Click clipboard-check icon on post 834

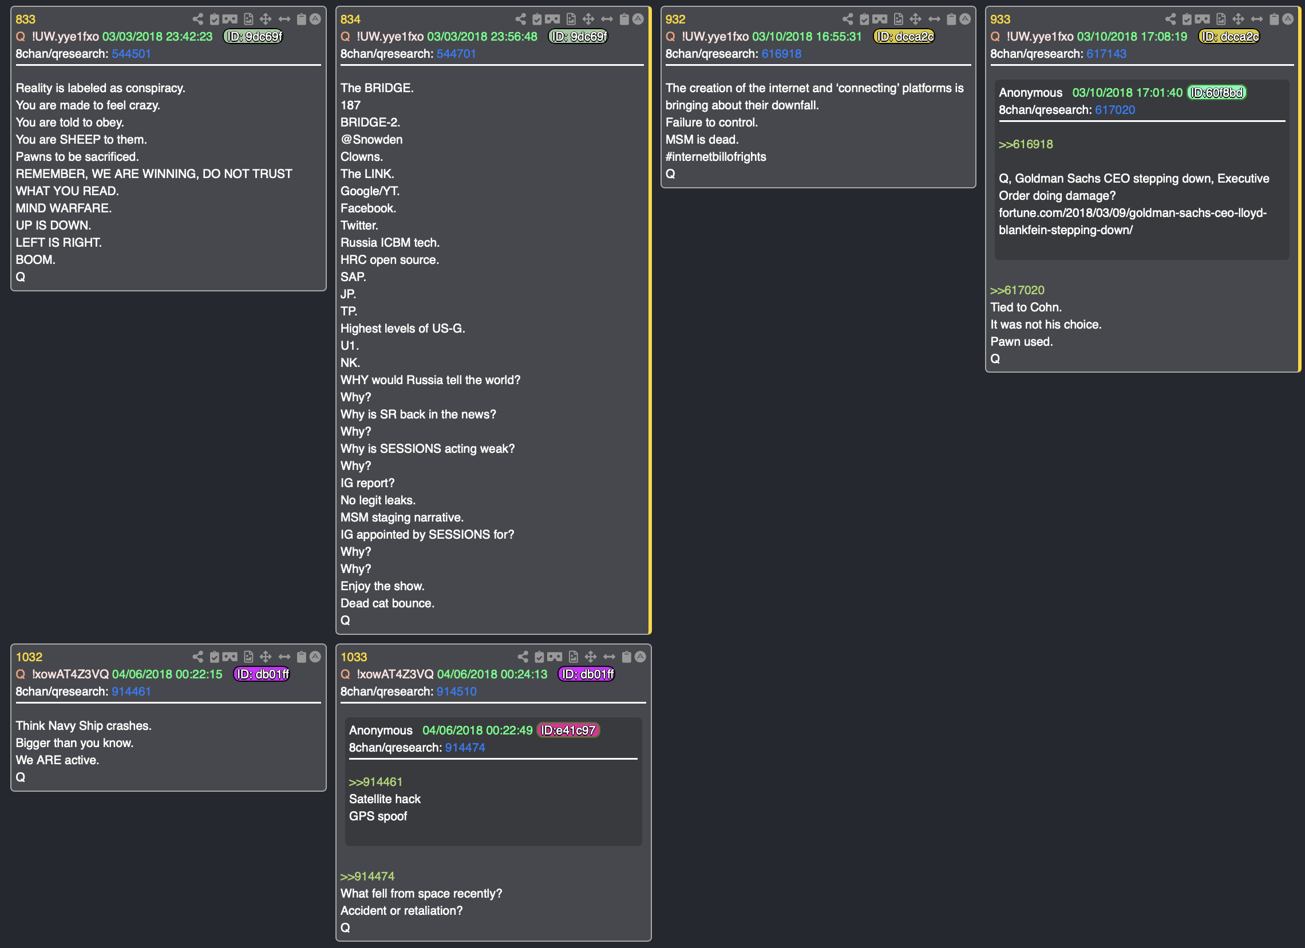537,19
